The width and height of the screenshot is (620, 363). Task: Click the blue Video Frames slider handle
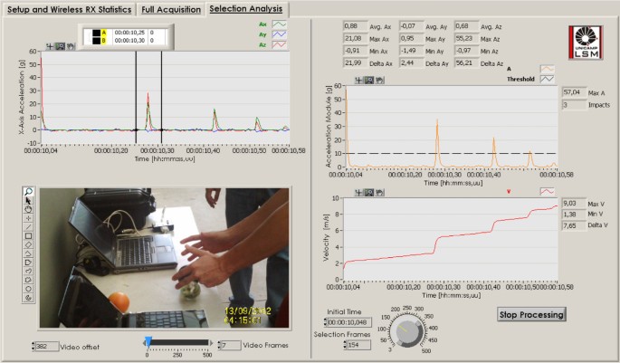pos(148,341)
